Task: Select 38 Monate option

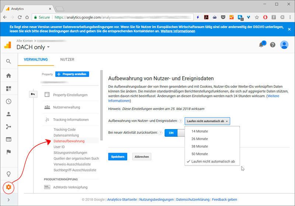Action: (212, 146)
